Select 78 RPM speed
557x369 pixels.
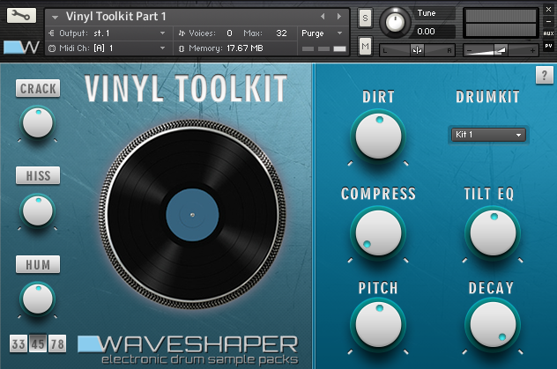(57, 343)
